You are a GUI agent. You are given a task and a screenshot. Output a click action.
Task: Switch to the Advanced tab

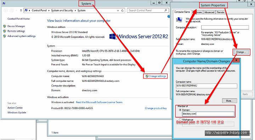209,12
